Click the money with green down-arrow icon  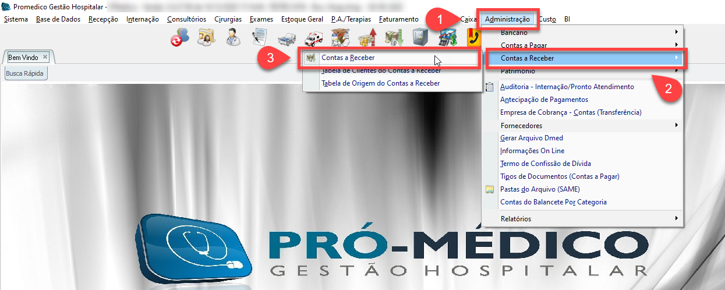(394, 38)
